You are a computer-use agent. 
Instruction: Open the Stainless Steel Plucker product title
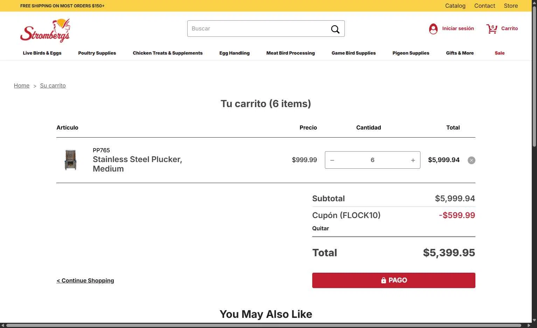pyautogui.click(x=137, y=164)
